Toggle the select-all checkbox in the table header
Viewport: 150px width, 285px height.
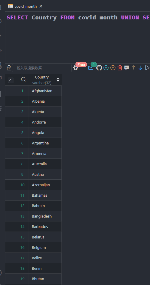[11, 80]
